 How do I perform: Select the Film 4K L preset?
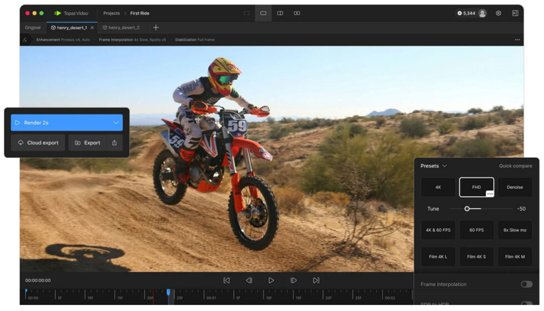[438, 257]
